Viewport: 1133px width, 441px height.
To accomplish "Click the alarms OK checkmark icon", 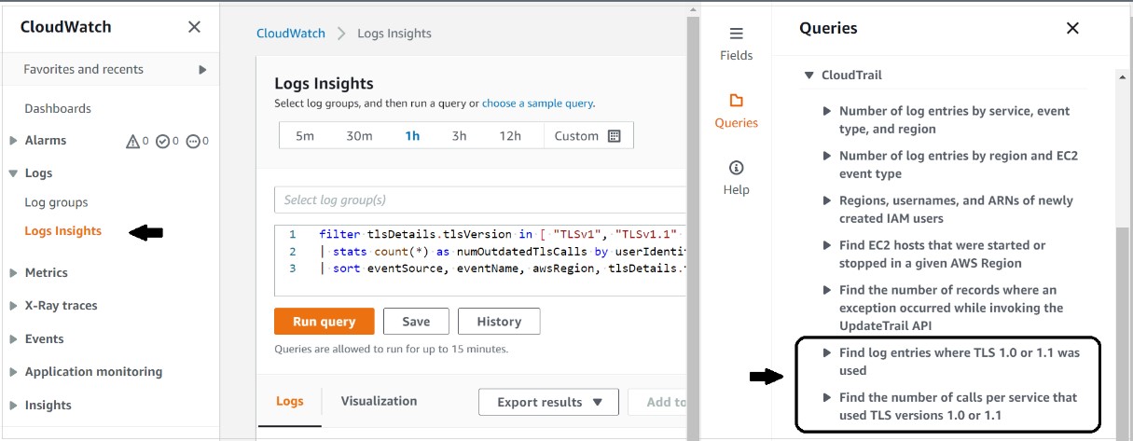I will click(162, 142).
